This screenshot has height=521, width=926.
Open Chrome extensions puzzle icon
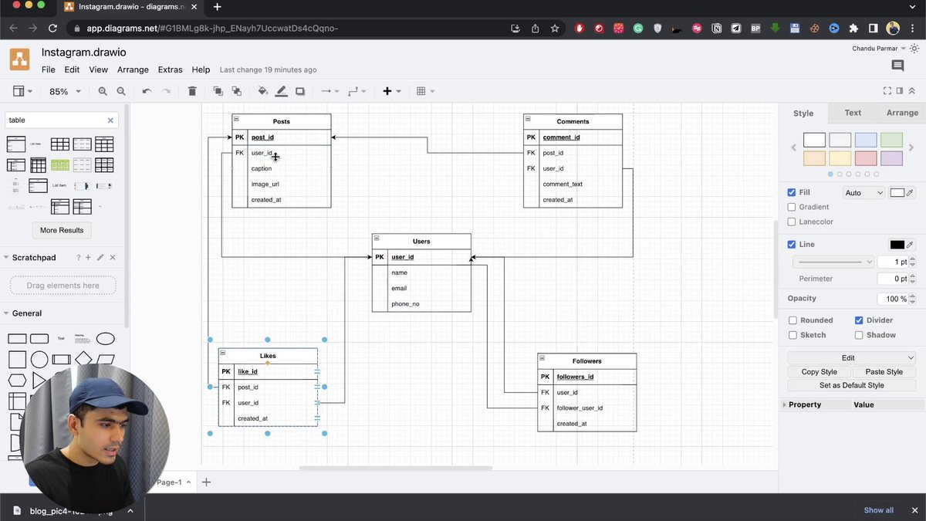click(853, 29)
